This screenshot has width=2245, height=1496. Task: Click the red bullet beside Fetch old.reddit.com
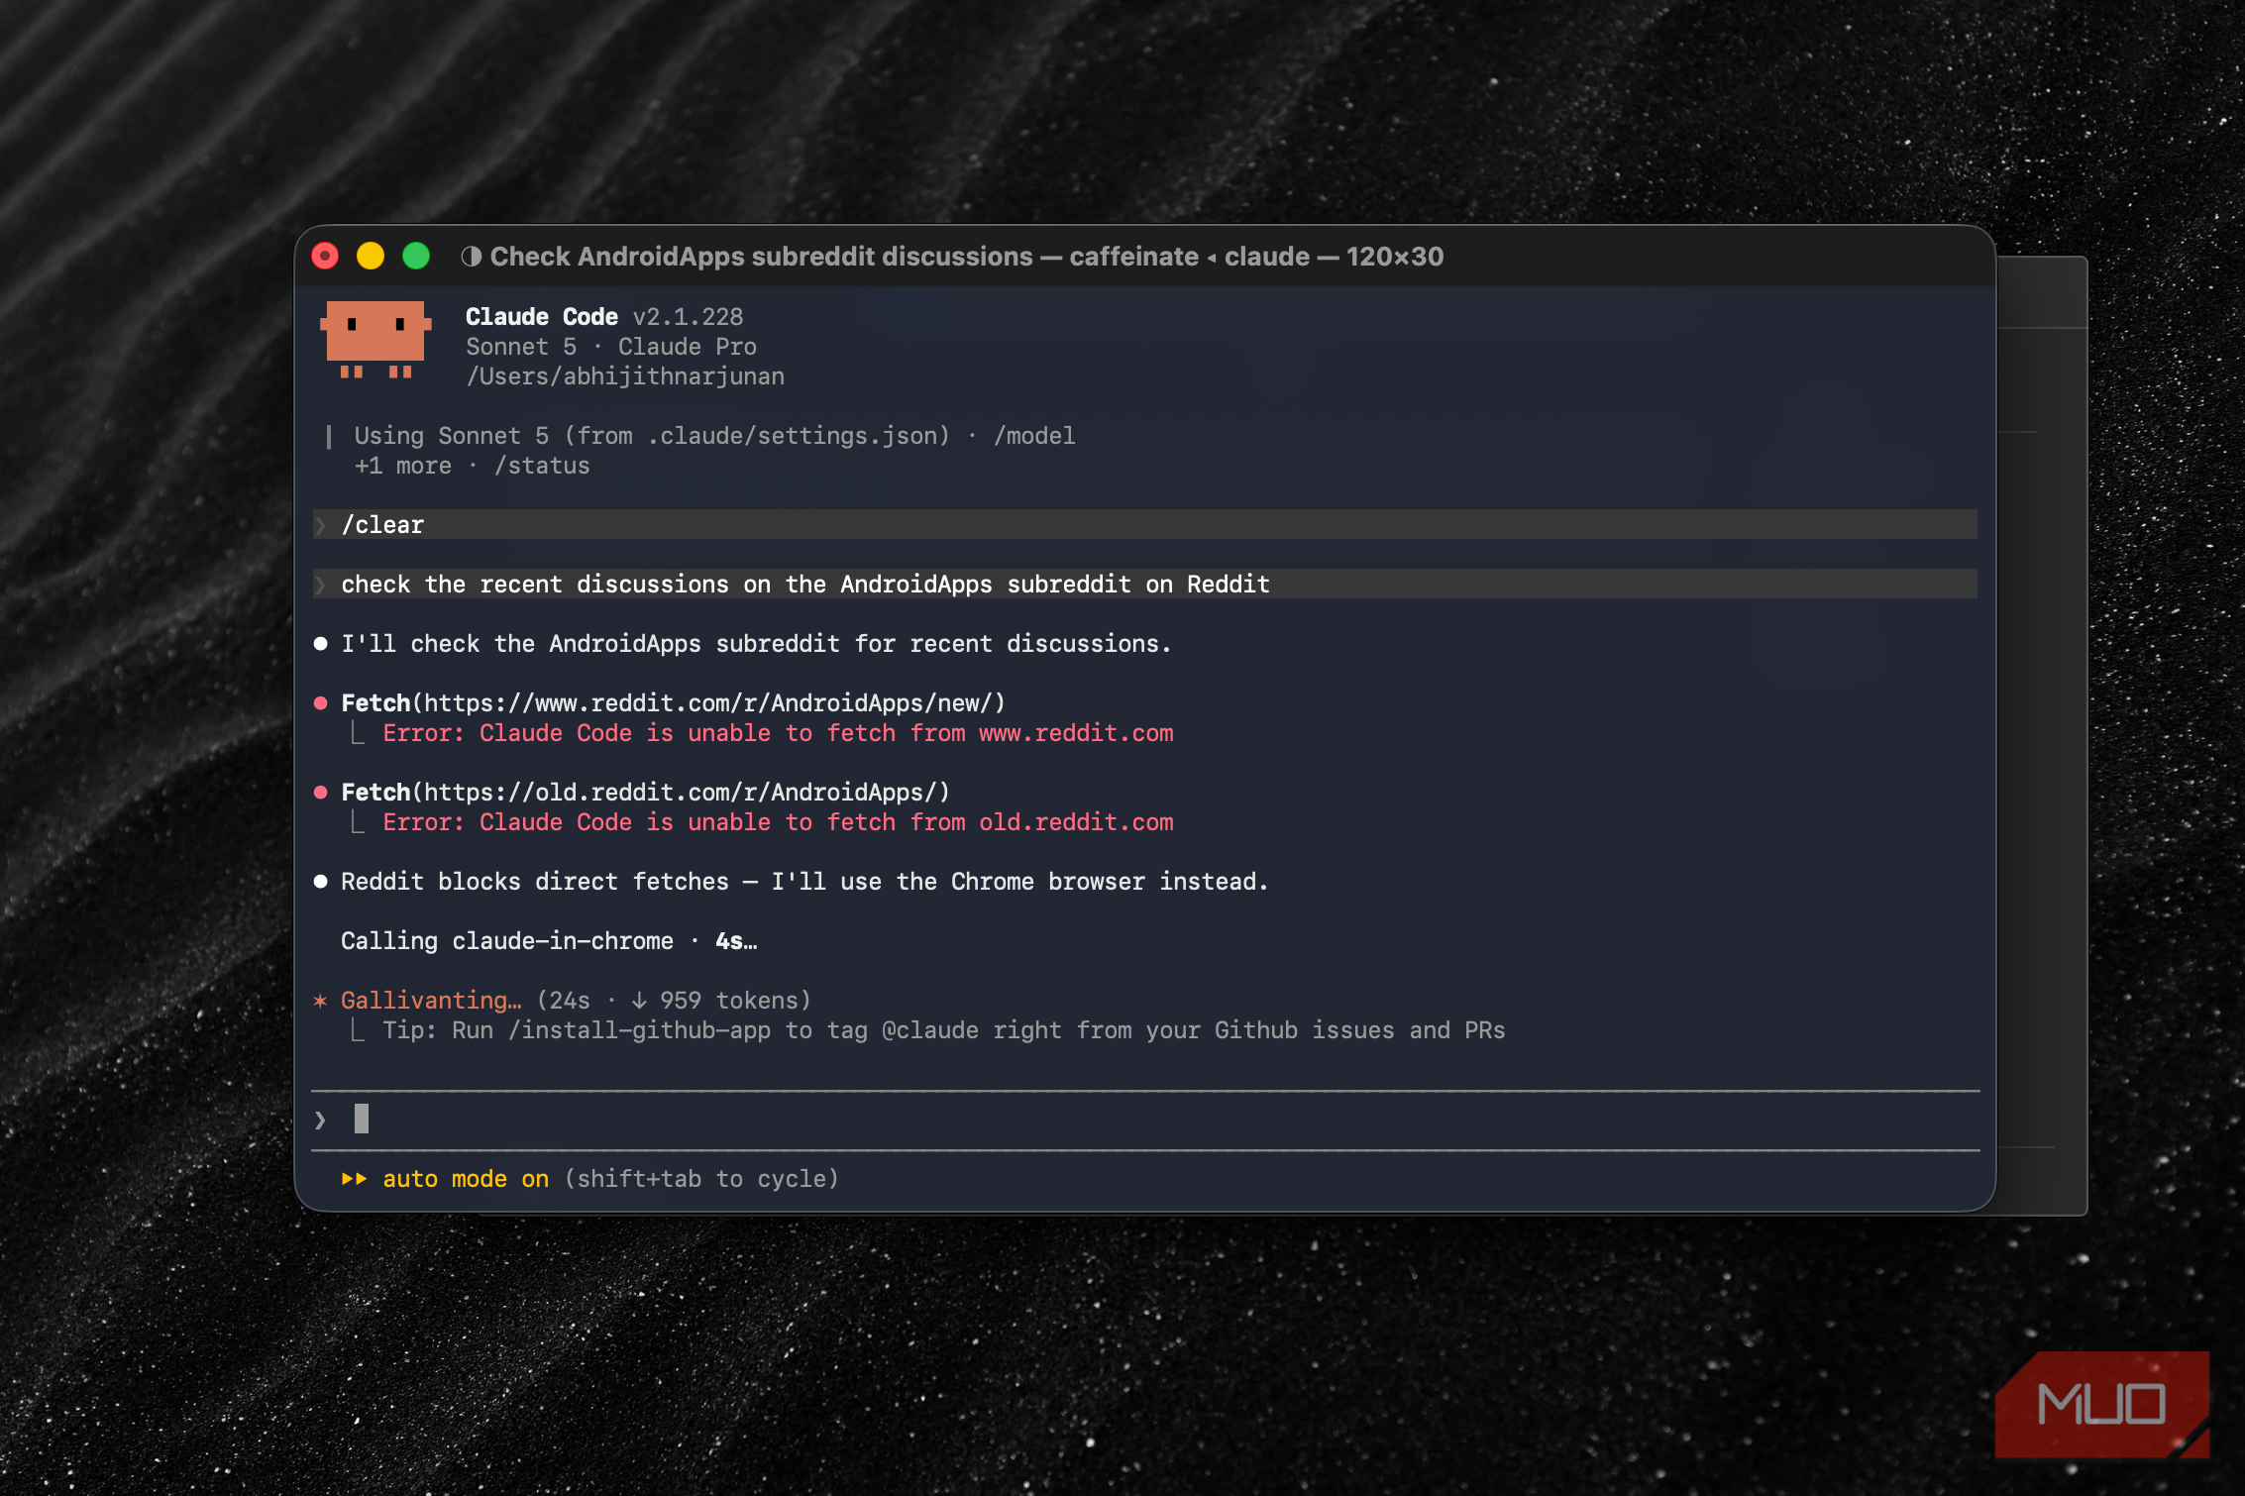(x=320, y=793)
